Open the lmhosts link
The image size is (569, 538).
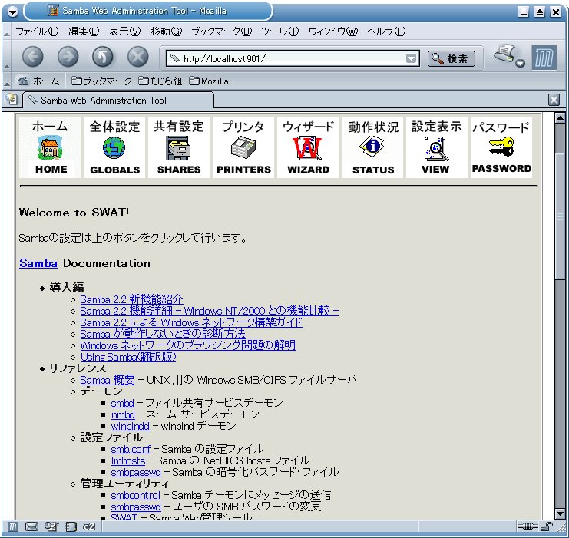point(128,460)
